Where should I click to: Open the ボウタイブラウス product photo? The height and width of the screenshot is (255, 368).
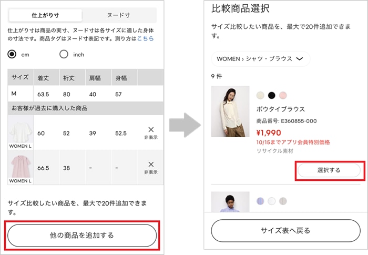[x=230, y=111]
